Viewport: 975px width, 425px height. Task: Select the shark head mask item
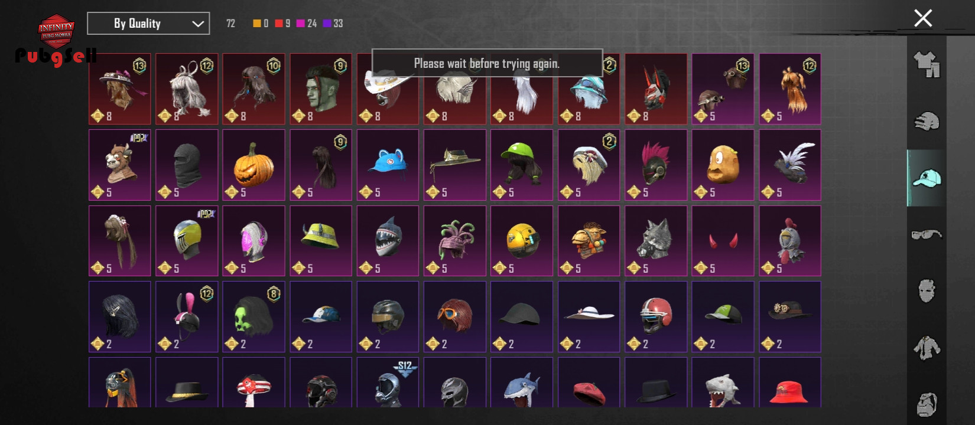tap(388, 241)
